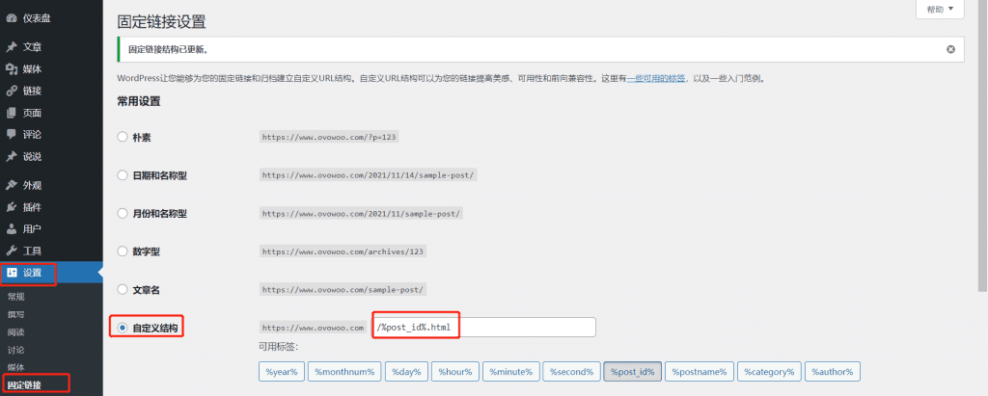Click the plugin icon beside 插件
Screen dimensions: 988x396
pos(11,207)
